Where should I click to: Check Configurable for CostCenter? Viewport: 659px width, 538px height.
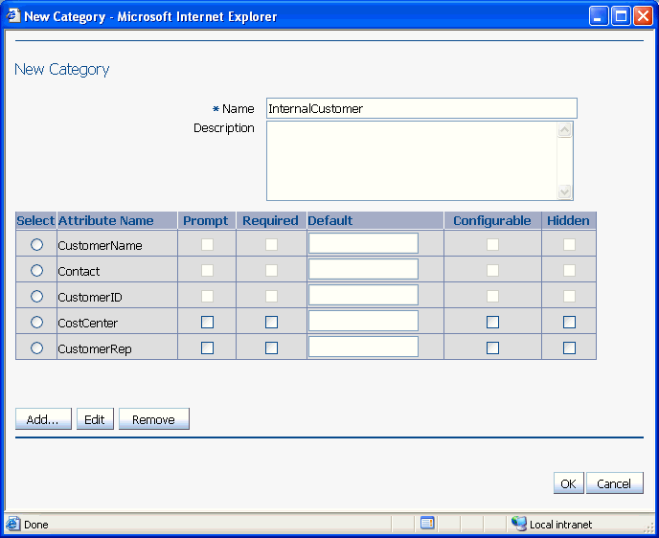click(492, 322)
